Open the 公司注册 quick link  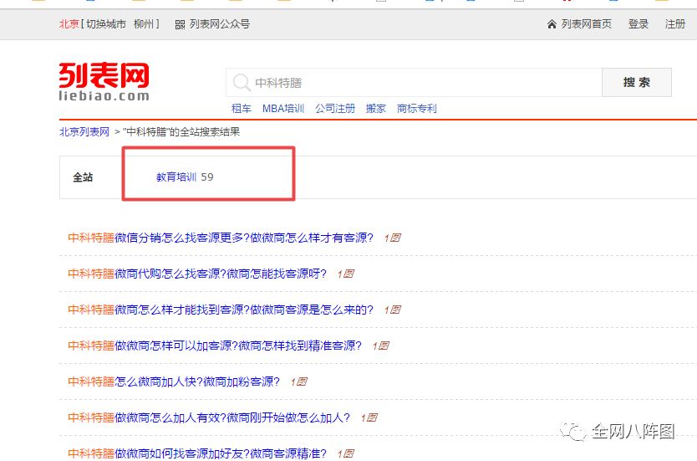pos(335,109)
